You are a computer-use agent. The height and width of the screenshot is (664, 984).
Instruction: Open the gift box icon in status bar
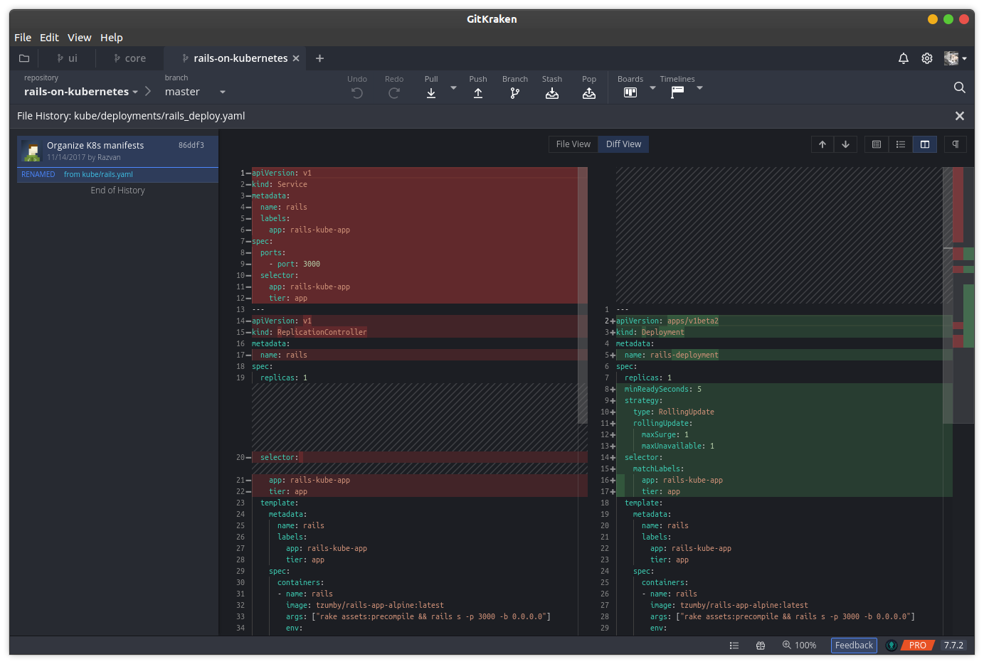tap(761, 646)
